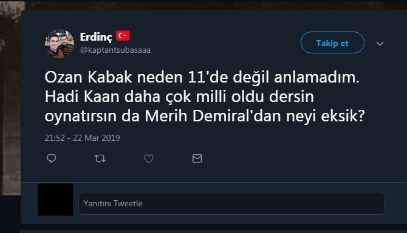The width and height of the screenshot is (407, 233).
Task: Click Erdinç's round profile photo
Action: click(60, 44)
